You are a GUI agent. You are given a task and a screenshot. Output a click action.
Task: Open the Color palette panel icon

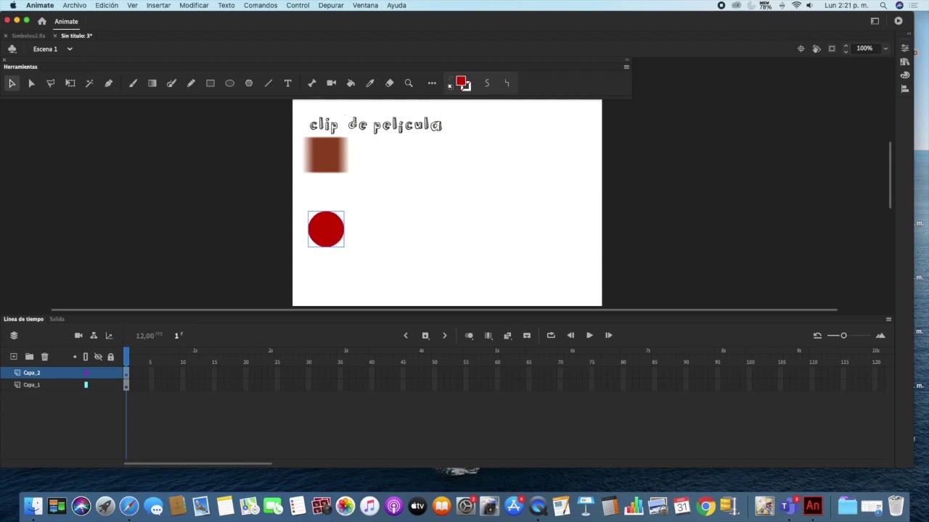tap(905, 75)
